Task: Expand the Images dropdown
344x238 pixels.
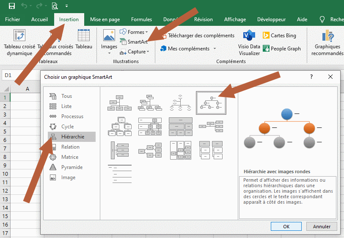Action: (x=109, y=53)
